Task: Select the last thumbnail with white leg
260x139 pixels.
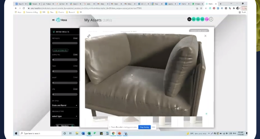Action: [193, 122]
